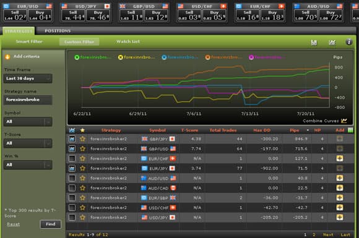Click the Find button
The height and width of the screenshot is (238, 359).
51,224
